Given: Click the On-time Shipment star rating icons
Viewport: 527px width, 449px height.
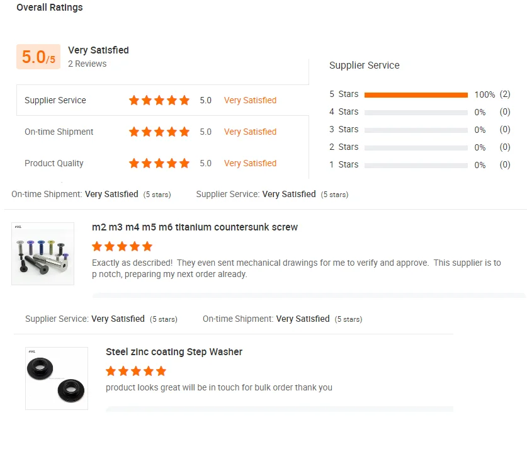Looking at the screenshot, I should (x=159, y=132).
